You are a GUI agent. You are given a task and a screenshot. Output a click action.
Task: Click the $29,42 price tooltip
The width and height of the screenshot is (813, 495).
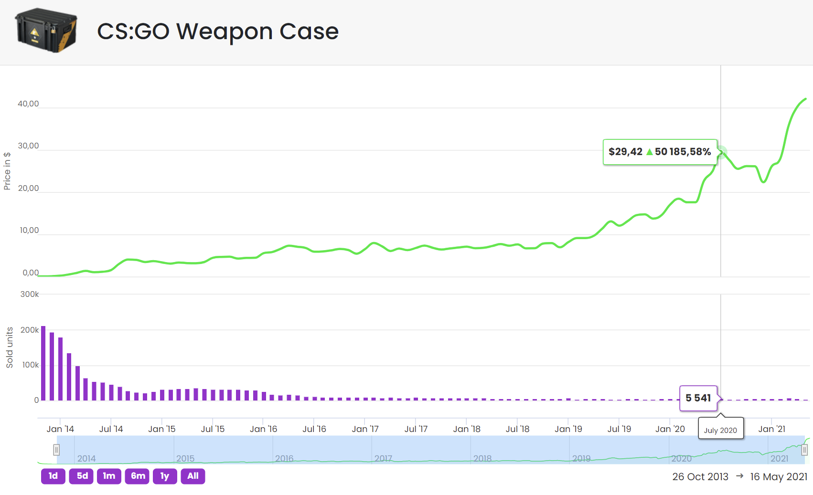660,152
